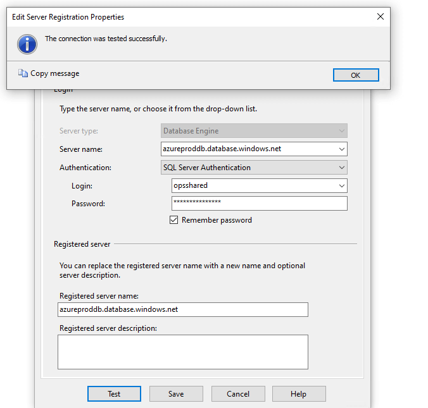Close the Edit Server Registration Properties dialog

point(381,17)
